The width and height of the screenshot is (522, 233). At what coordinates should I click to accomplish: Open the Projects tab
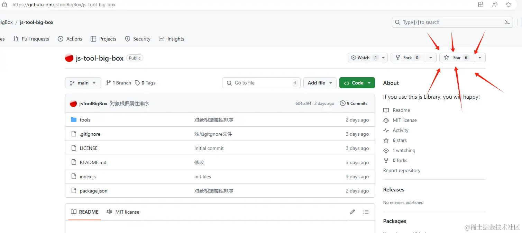103,39
